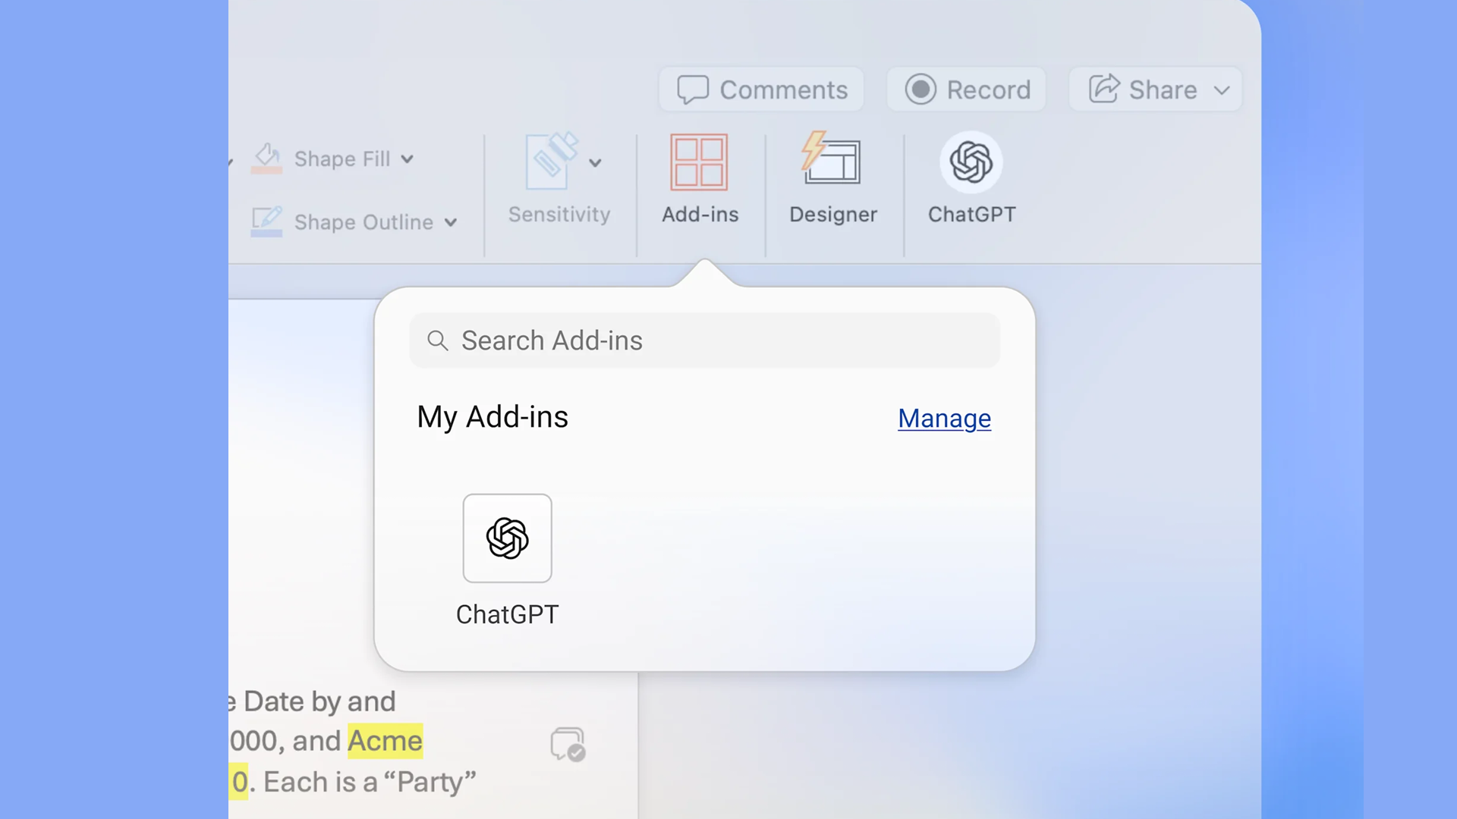This screenshot has width=1457, height=819.
Task: Click the Add-ins grid icon in ribbon
Action: (x=699, y=162)
